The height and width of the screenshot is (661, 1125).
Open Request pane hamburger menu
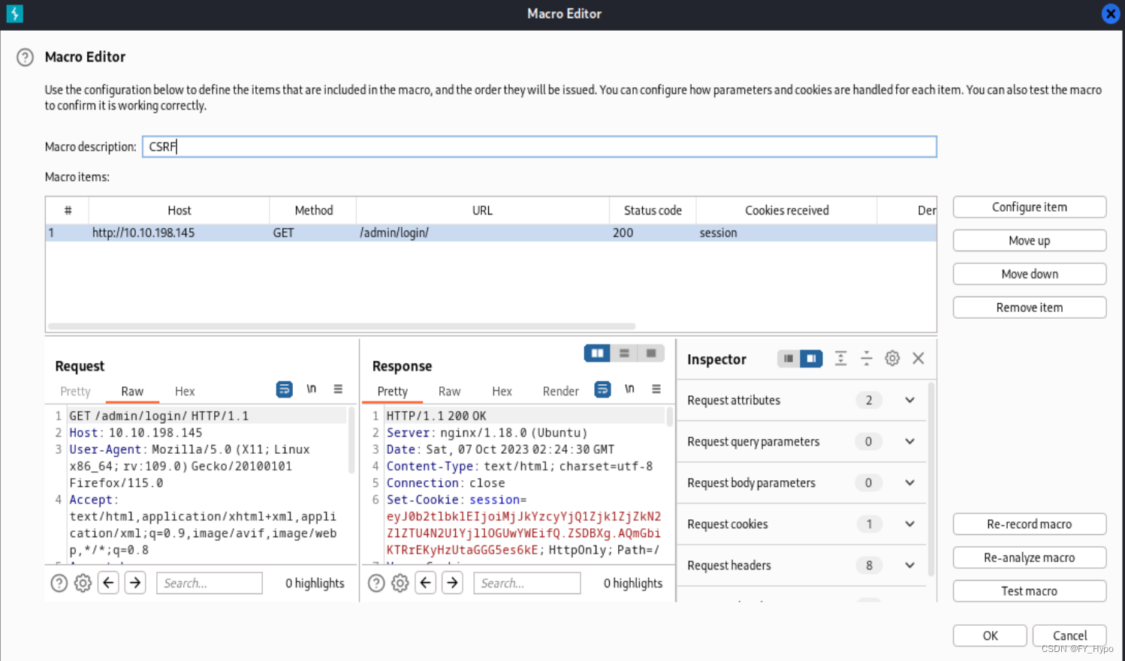(338, 389)
